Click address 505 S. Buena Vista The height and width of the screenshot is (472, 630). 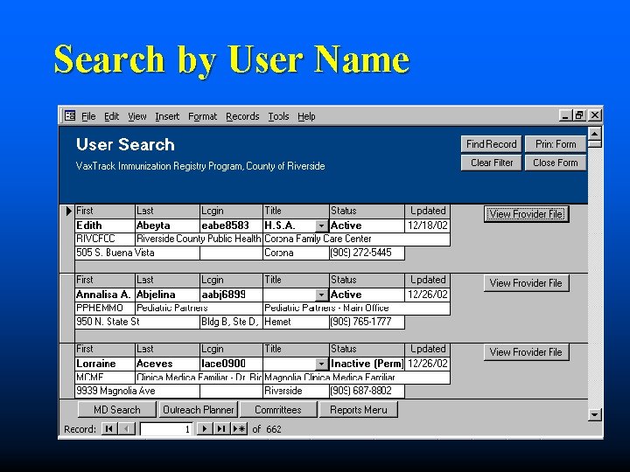(x=137, y=253)
